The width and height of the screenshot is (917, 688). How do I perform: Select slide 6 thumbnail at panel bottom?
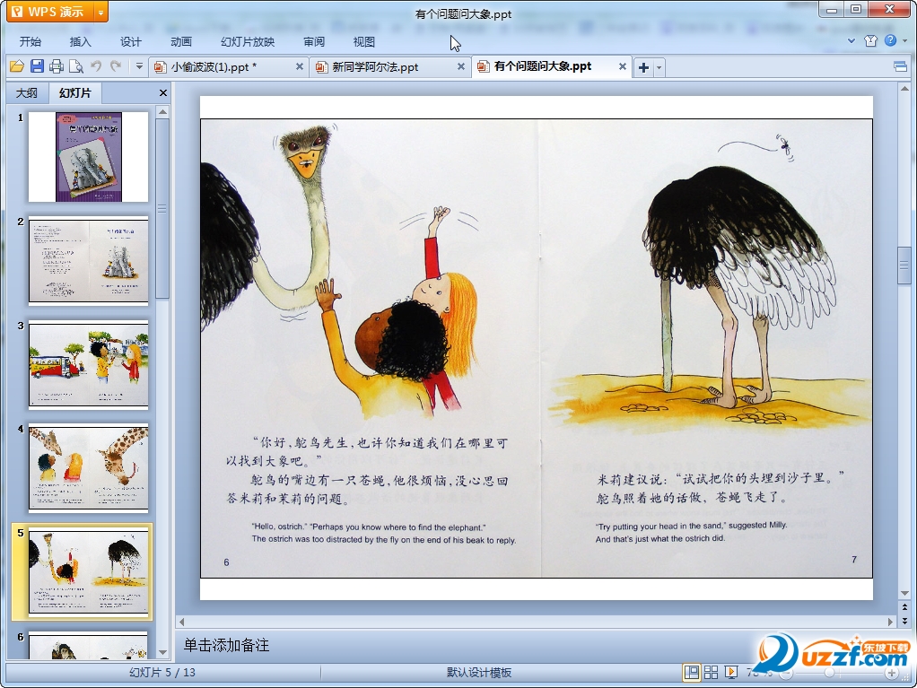click(88, 645)
